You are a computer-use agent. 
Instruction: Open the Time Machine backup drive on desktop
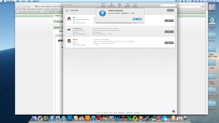(x=212, y=21)
